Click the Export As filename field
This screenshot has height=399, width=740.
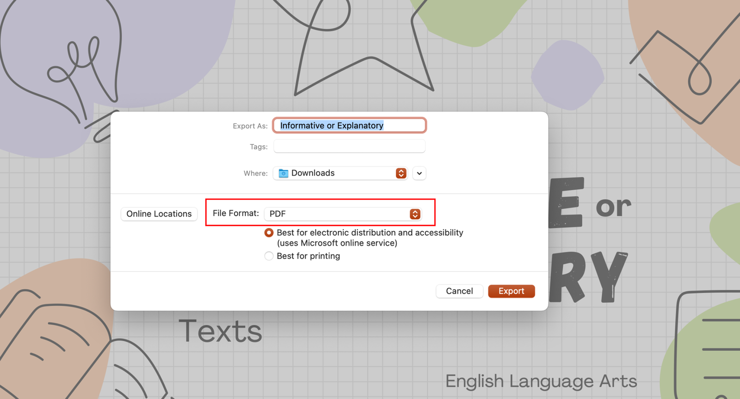pos(349,126)
